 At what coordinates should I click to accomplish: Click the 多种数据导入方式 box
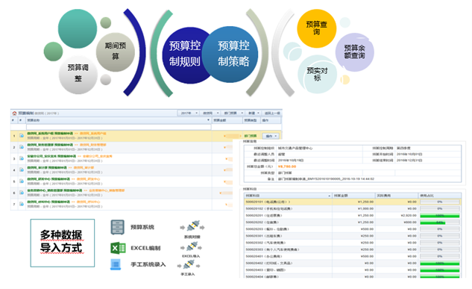63,243
